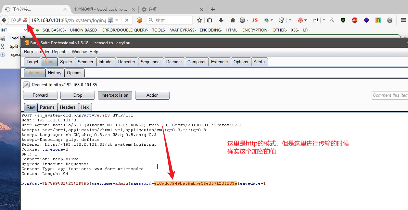Click the URL address field
408x210 pixels.
[x=68, y=20]
